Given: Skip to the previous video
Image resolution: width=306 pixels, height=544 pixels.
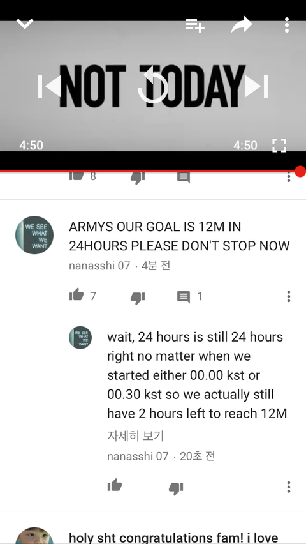Looking at the screenshot, I should click(x=50, y=86).
